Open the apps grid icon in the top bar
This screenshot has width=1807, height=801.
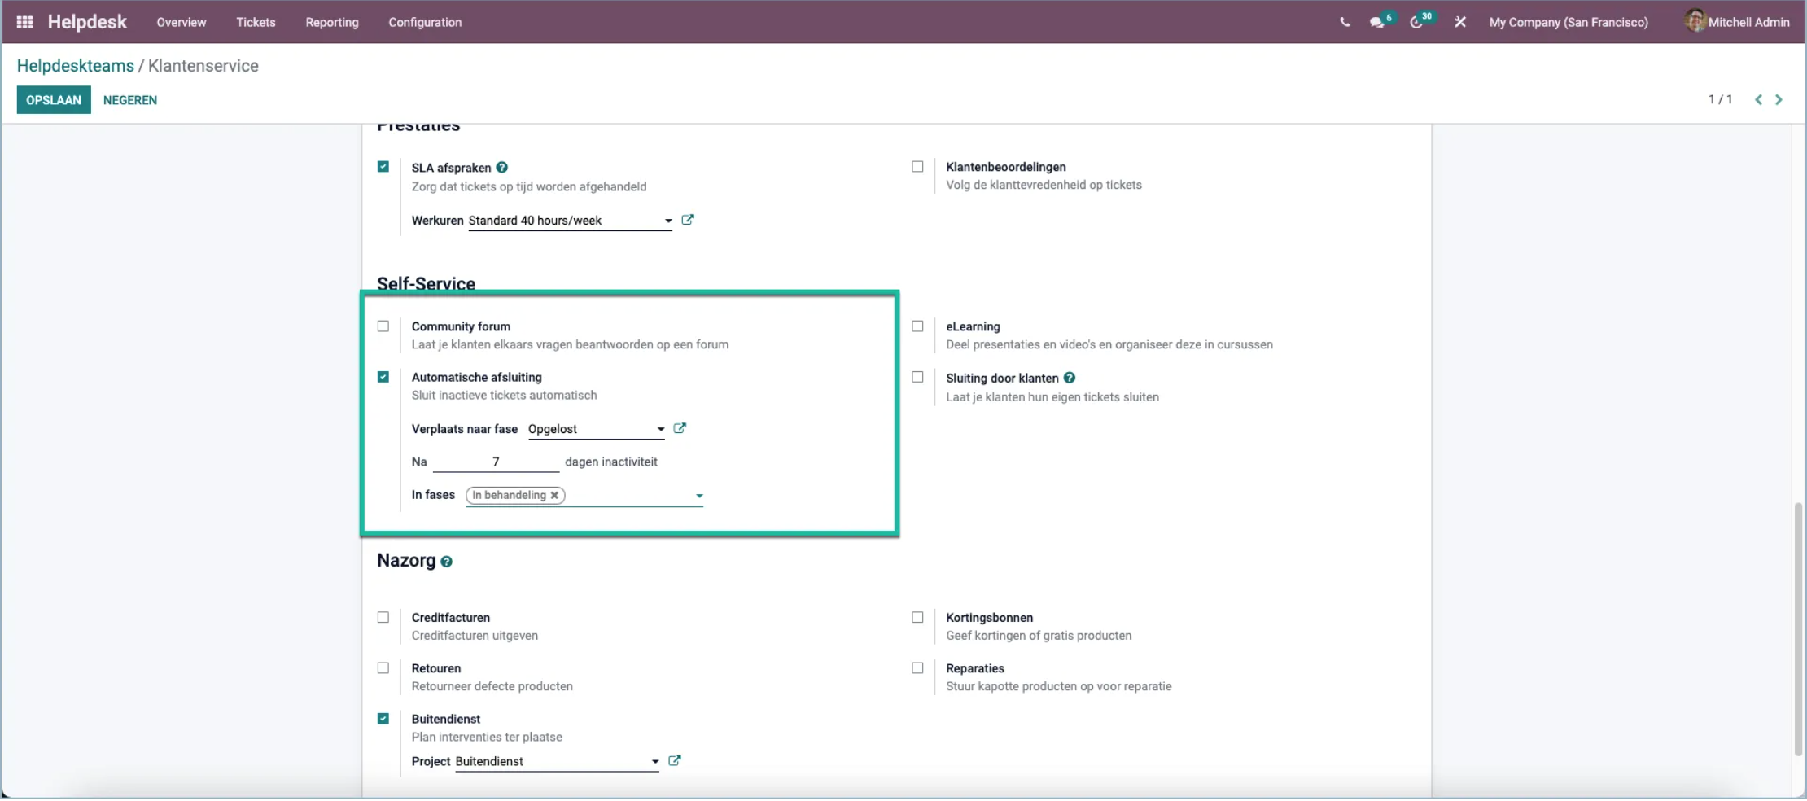coord(24,21)
